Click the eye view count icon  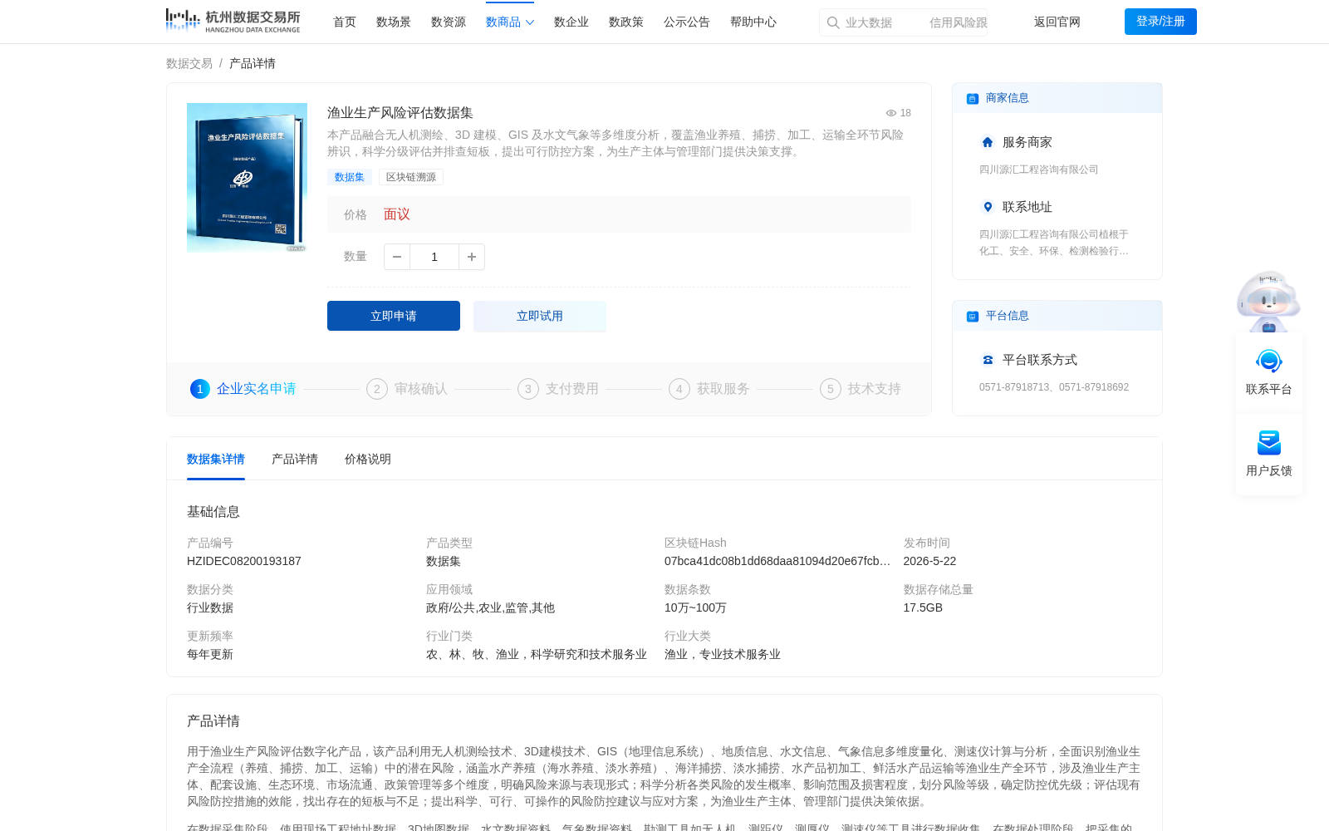(x=891, y=113)
